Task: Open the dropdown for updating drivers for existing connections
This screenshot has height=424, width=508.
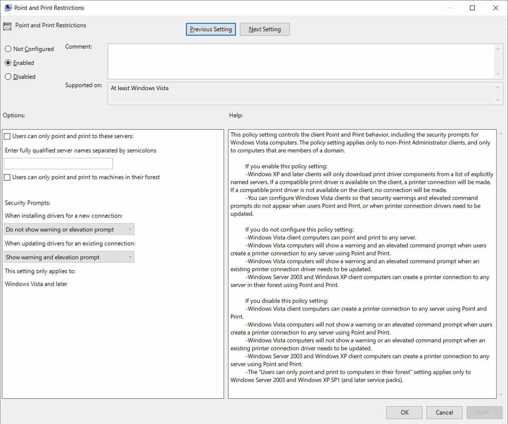Action: tap(129, 256)
